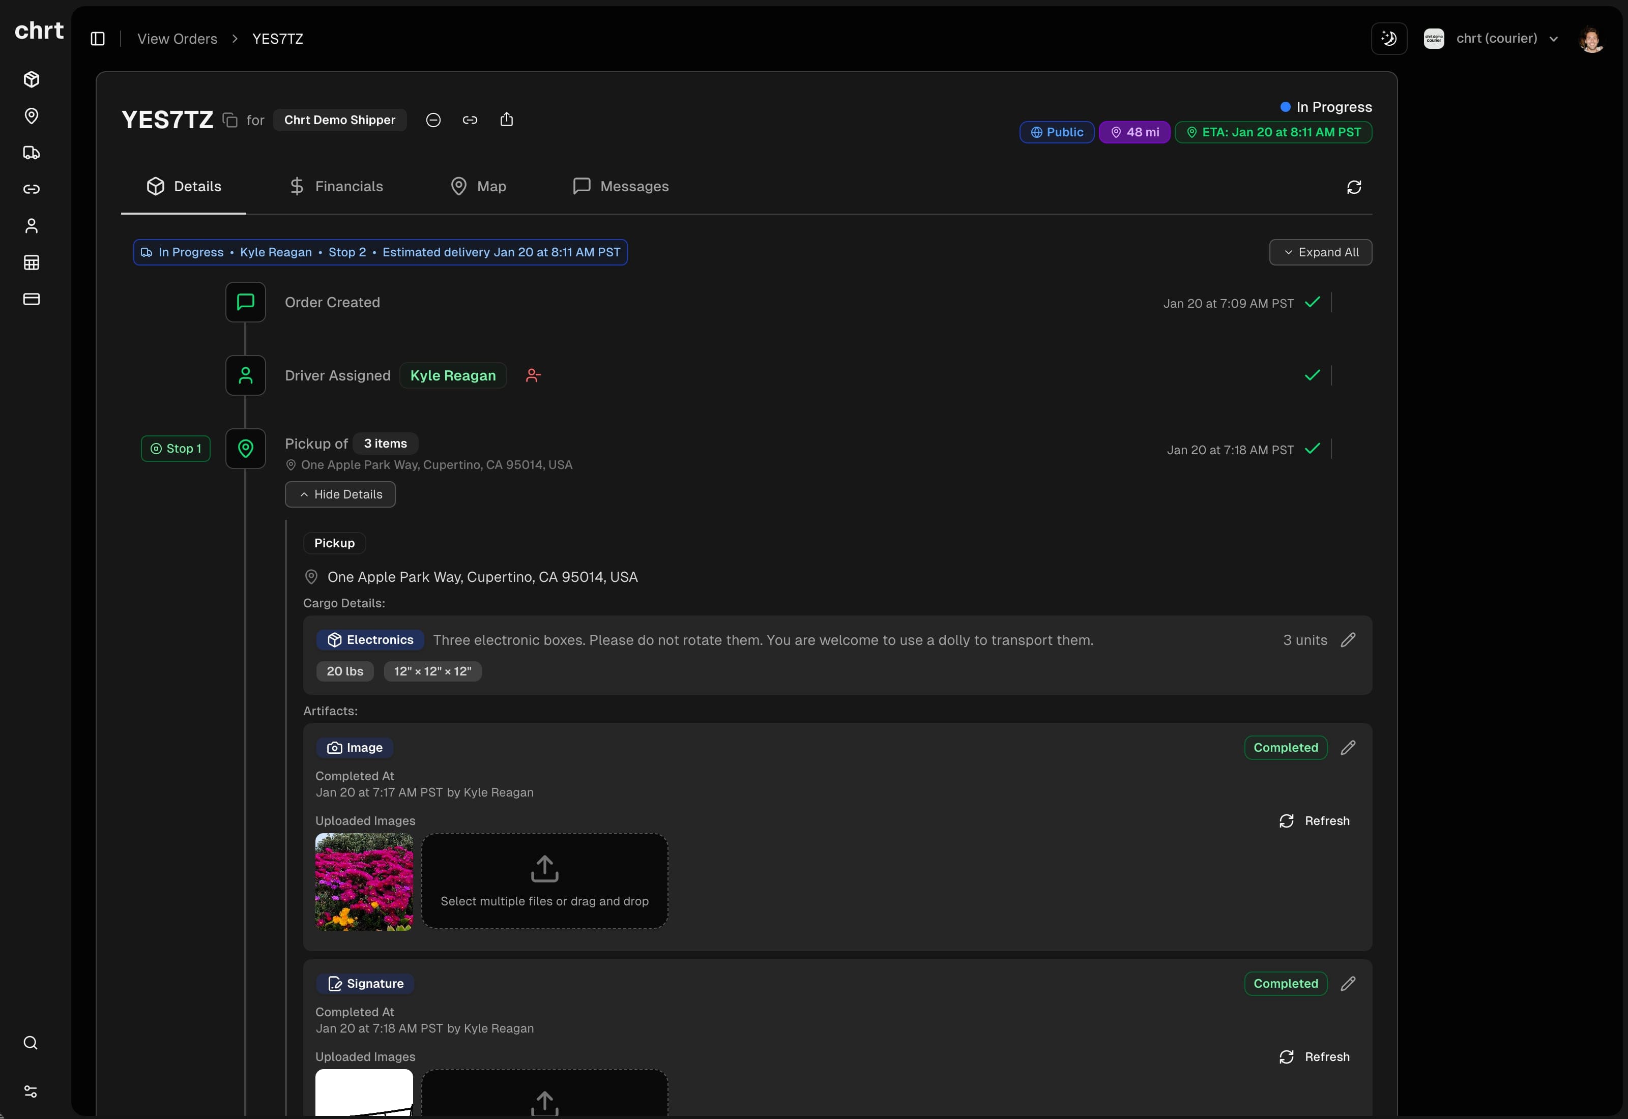Screen dimensions: 1628x1119
Task: Select the truck deliveries icon in sidebar
Action: pyautogui.click(x=31, y=153)
